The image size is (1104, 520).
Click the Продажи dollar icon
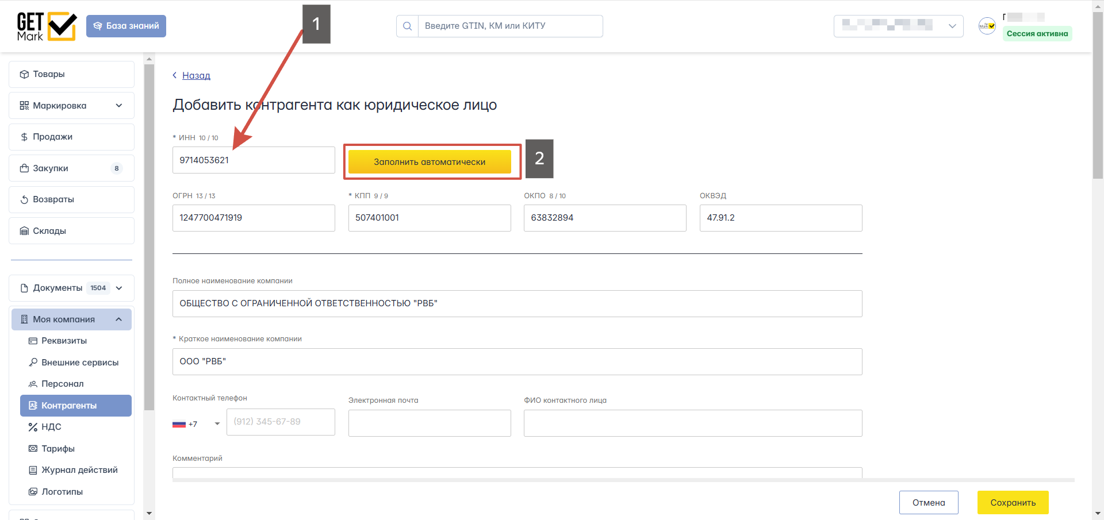click(x=24, y=137)
